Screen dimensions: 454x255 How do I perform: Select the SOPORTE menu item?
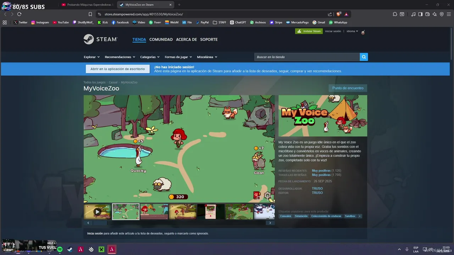(209, 39)
